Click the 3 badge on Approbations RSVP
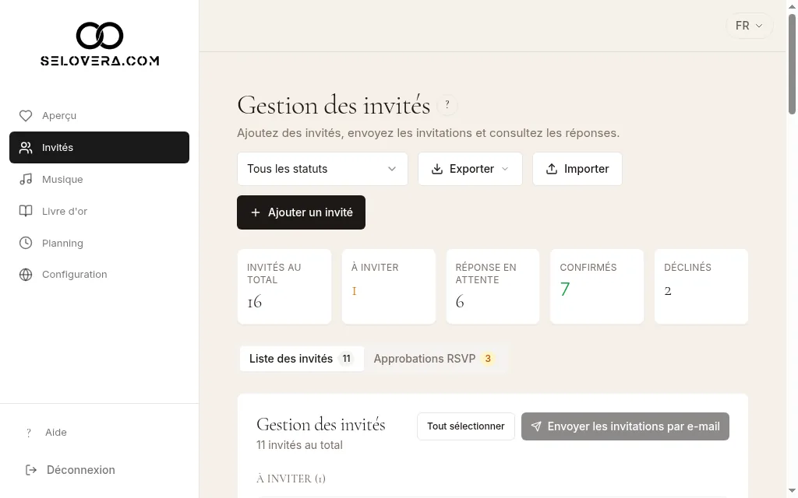 coord(488,359)
